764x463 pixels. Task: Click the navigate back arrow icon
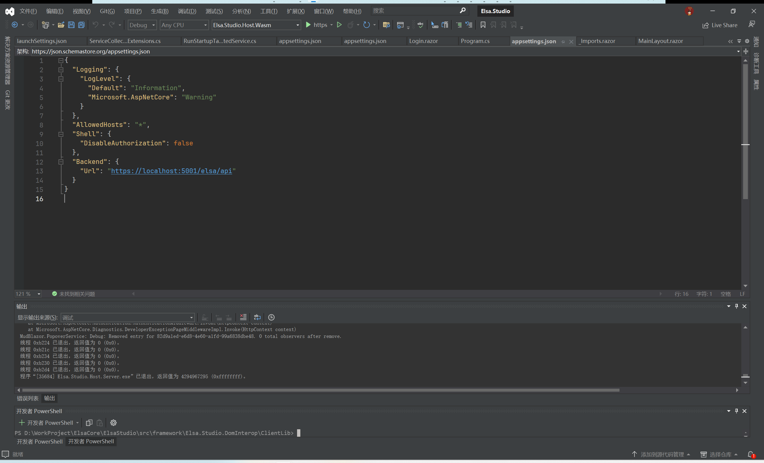coord(15,25)
